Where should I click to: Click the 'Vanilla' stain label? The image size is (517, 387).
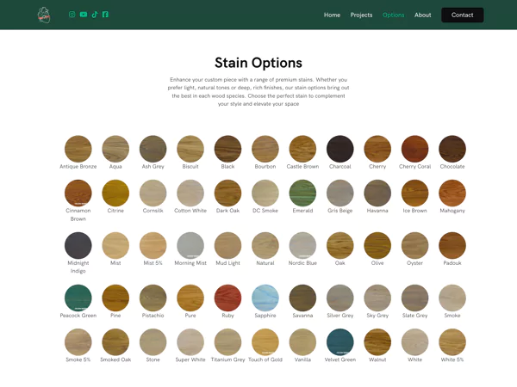pyautogui.click(x=302, y=359)
